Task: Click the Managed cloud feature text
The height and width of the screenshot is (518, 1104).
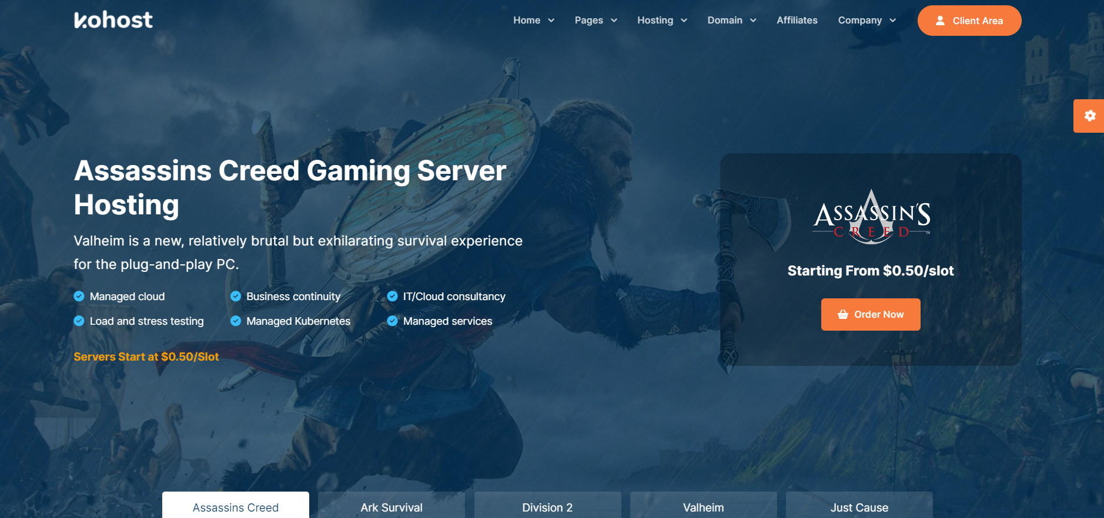Action: [x=127, y=297]
